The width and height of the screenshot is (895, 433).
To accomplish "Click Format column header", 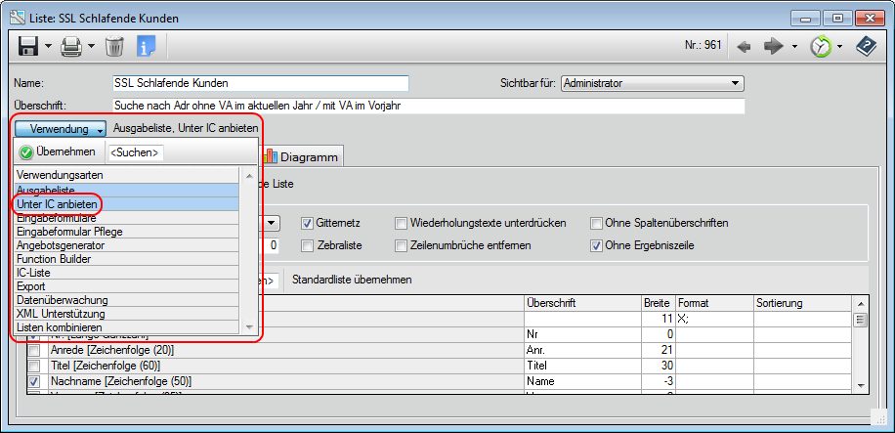I will click(714, 303).
